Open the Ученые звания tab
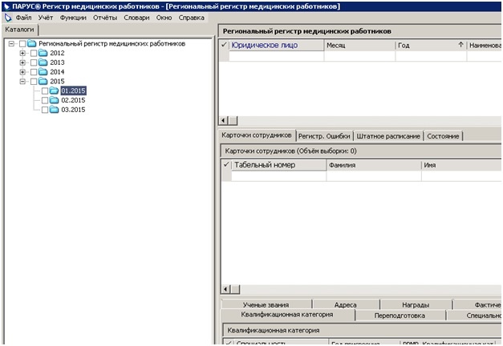Screen dimensions: 503x346 [266, 304]
